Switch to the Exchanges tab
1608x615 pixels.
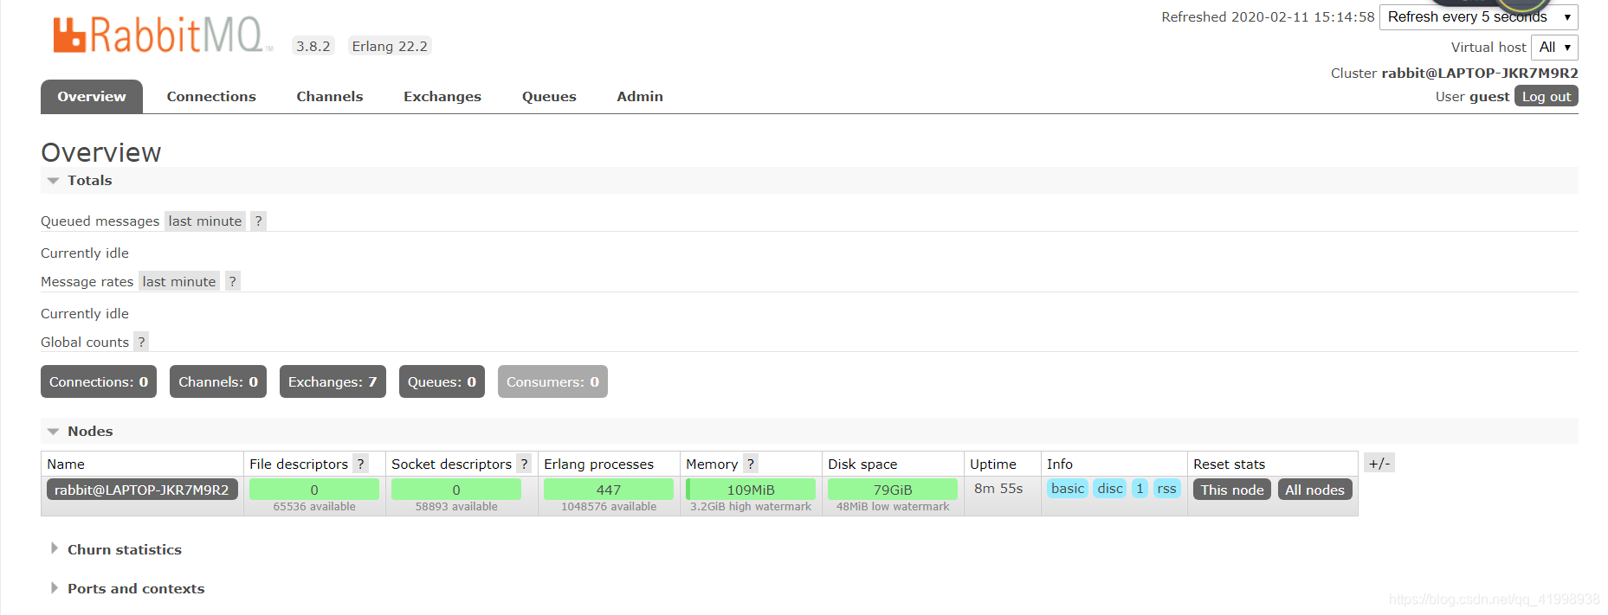[442, 96]
